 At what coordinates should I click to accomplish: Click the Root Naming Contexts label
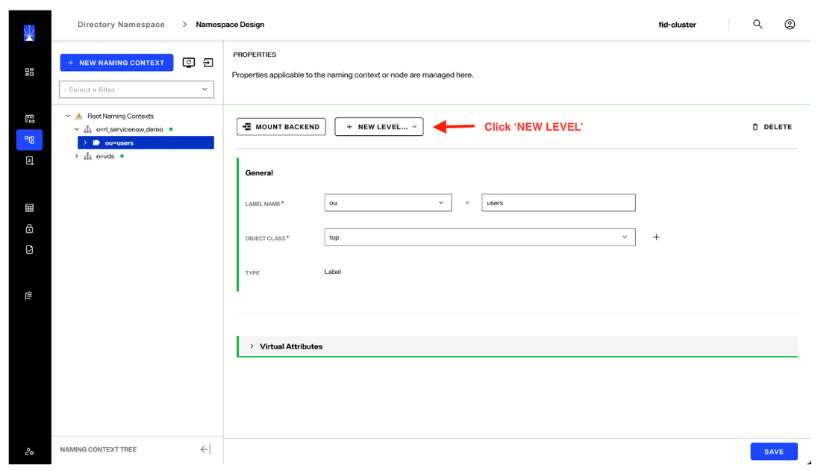coord(120,116)
